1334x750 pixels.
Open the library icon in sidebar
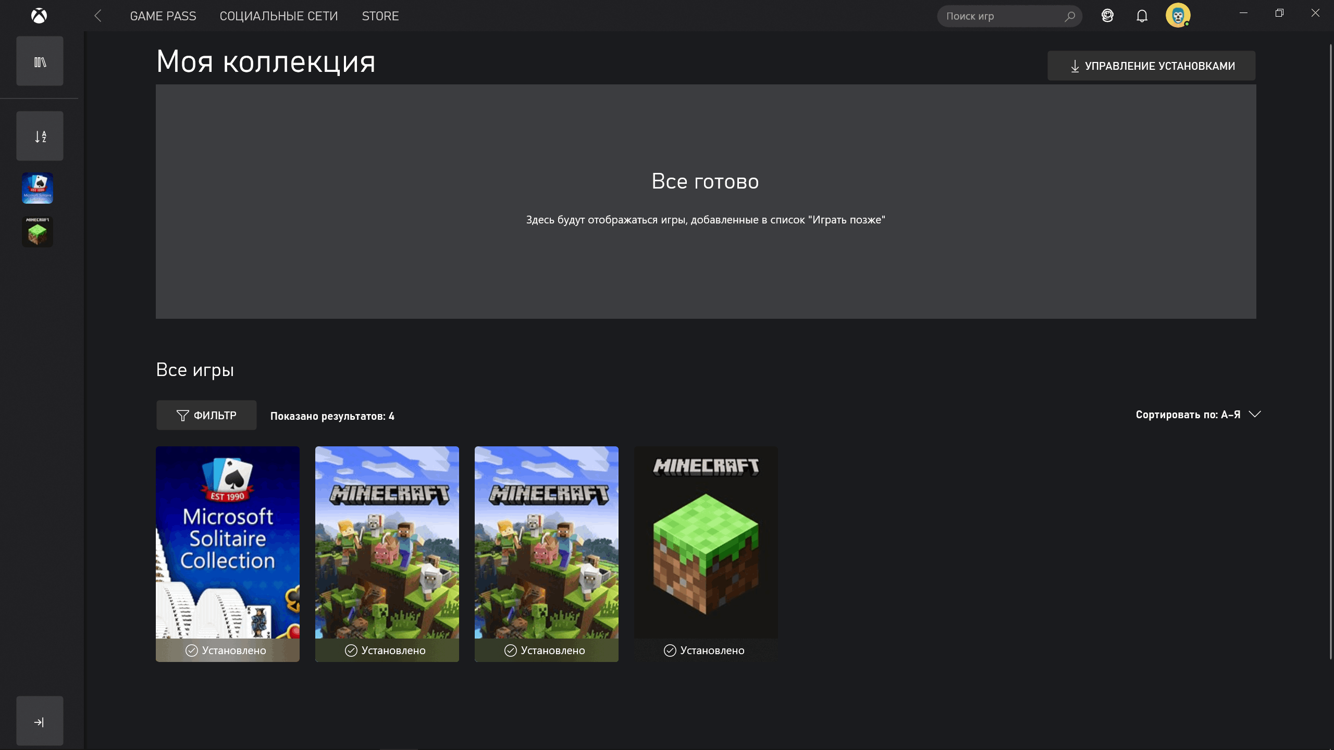[x=40, y=61]
